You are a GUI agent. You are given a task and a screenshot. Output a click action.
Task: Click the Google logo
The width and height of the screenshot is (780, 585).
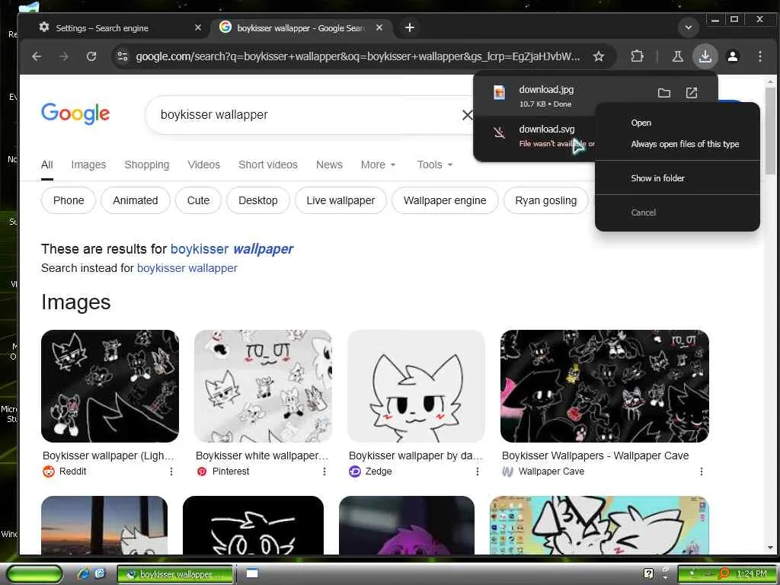(x=75, y=114)
